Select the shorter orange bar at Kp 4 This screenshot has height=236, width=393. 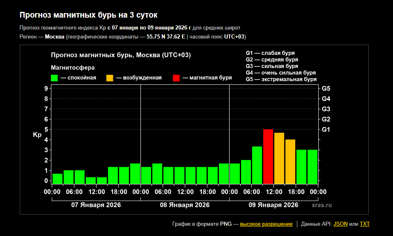pyautogui.click(x=290, y=162)
